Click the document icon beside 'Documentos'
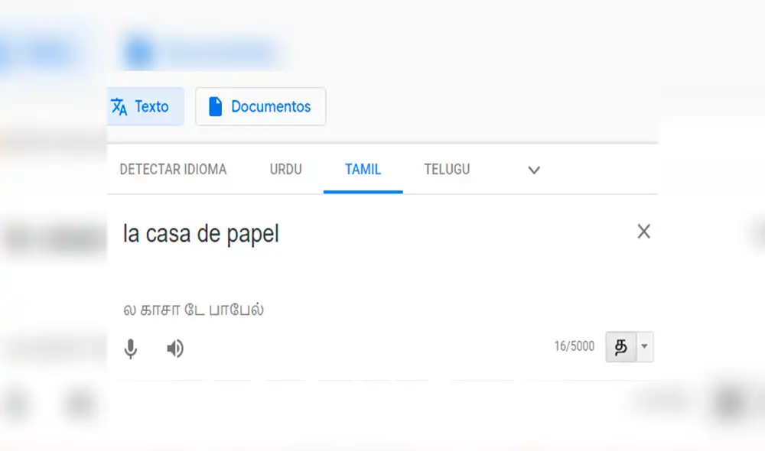The height and width of the screenshot is (451, 765). (x=216, y=106)
